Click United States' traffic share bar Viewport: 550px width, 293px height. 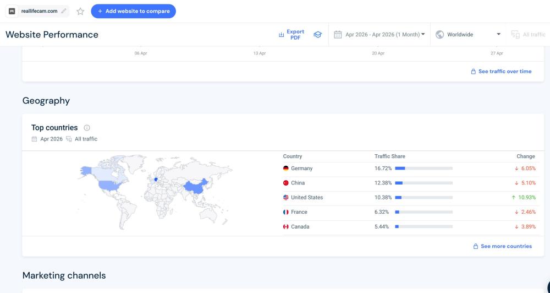[424, 197]
